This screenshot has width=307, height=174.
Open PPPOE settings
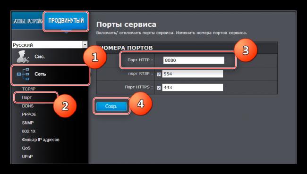pos(29,115)
